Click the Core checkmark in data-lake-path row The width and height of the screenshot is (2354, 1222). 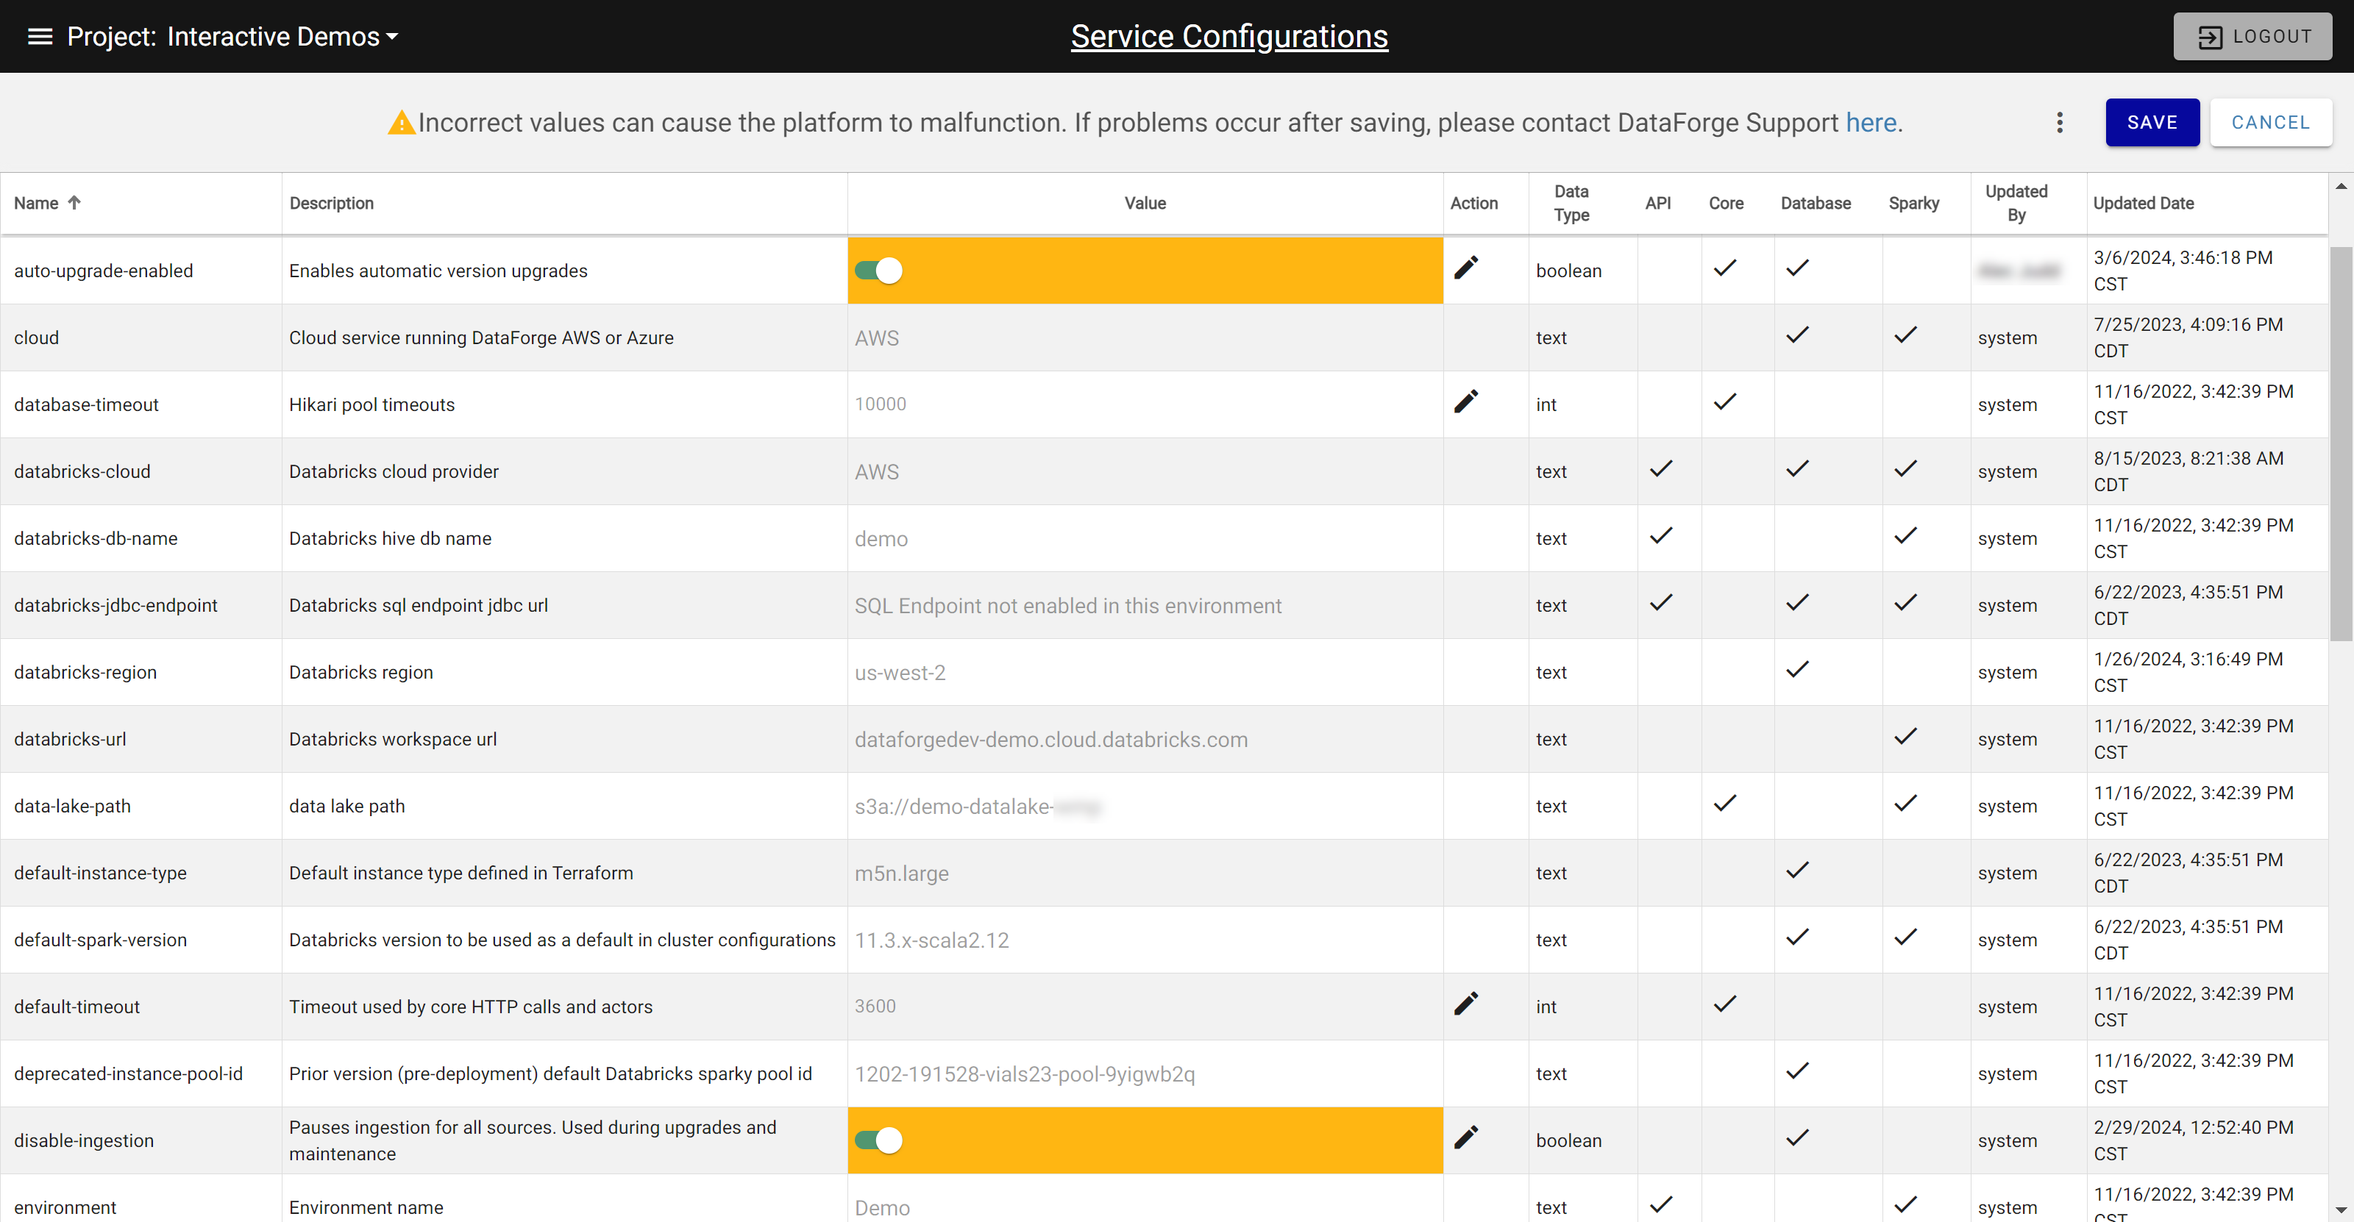tap(1724, 803)
